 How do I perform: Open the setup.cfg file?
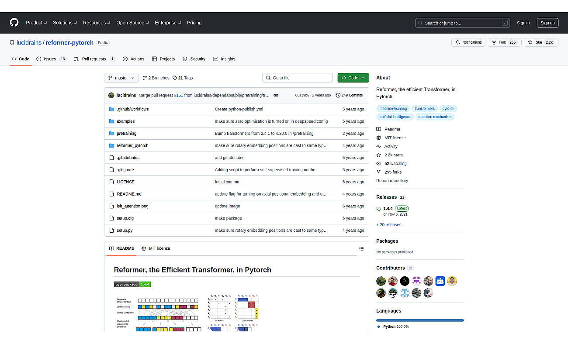pyautogui.click(x=125, y=218)
